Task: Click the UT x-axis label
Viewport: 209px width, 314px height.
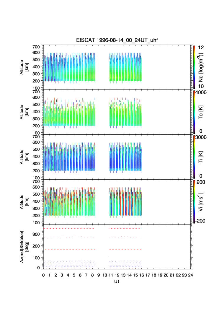Action: click(x=117, y=282)
